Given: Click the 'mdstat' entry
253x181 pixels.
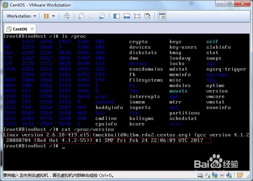Looking at the screenshot, I should [178, 69].
